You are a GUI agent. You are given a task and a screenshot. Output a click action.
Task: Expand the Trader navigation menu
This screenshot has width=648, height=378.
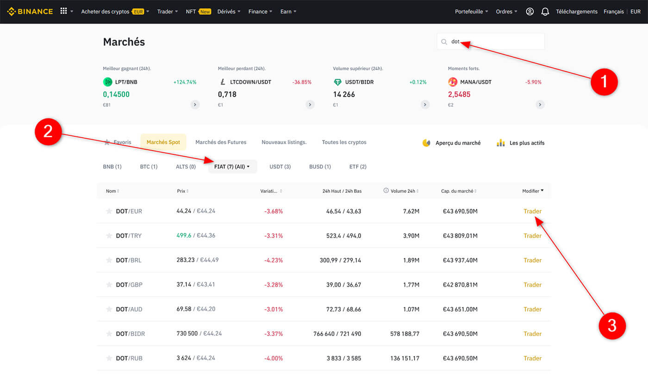168,12
